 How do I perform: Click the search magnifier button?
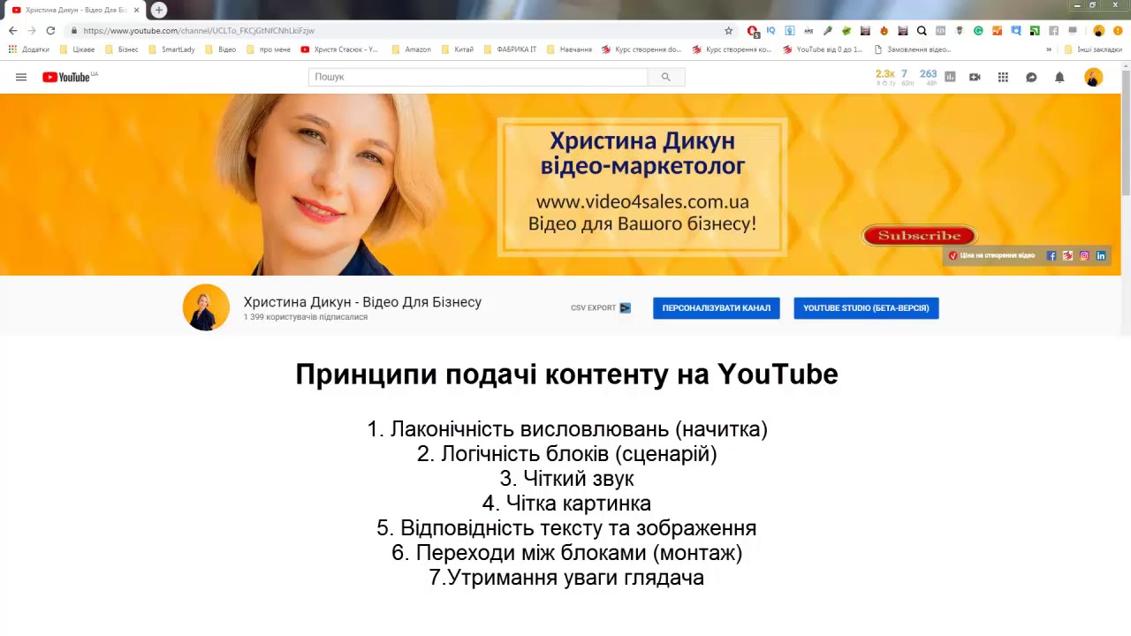click(x=666, y=77)
